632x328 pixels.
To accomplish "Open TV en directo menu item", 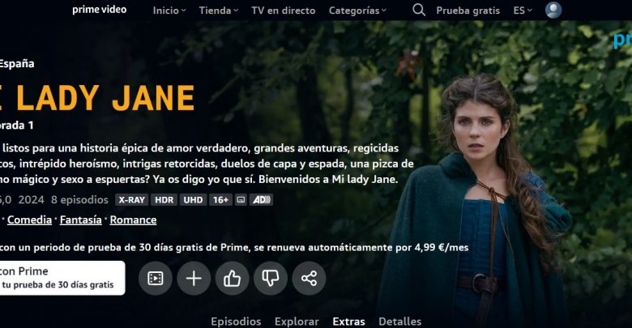I will (x=284, y=11).
